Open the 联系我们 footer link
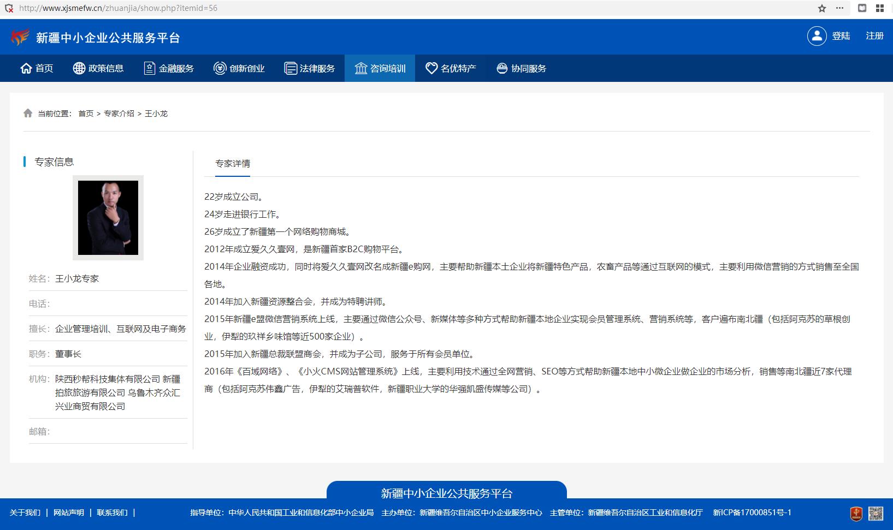Image resolution: width=893 pixels, height=530 pixels. point(112,513)
